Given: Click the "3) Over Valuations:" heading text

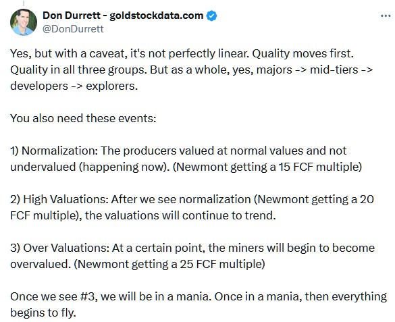Looking at the screenshot, I should pyautogui.click(x=59, y=248).
